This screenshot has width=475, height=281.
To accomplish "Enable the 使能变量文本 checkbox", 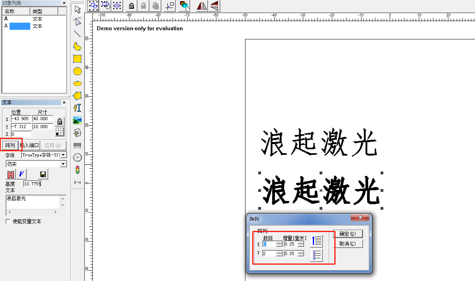I will [7, 221].
